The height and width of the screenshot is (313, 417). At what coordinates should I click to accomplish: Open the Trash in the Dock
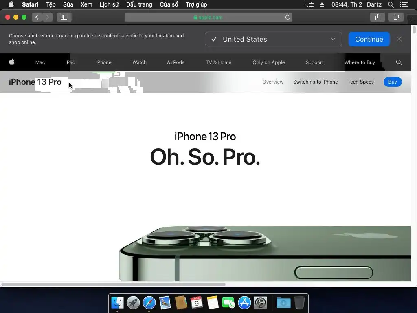click(x=299, y=303)
